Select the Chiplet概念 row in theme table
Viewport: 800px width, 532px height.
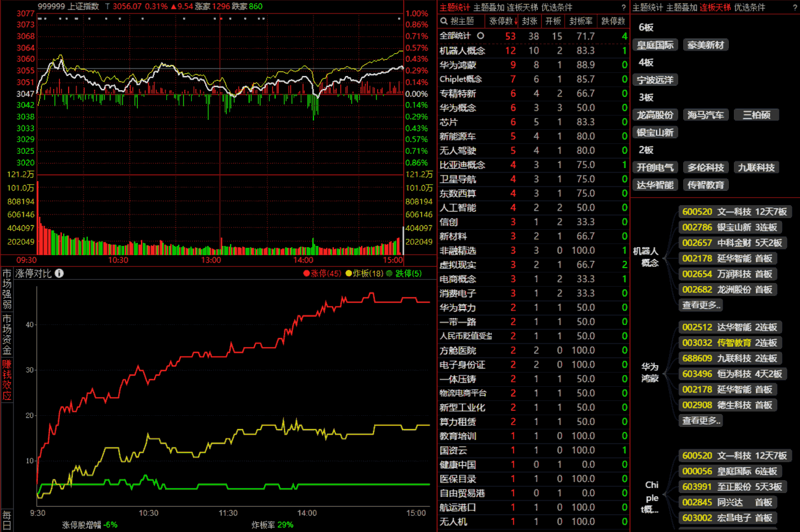coord(534,78)
